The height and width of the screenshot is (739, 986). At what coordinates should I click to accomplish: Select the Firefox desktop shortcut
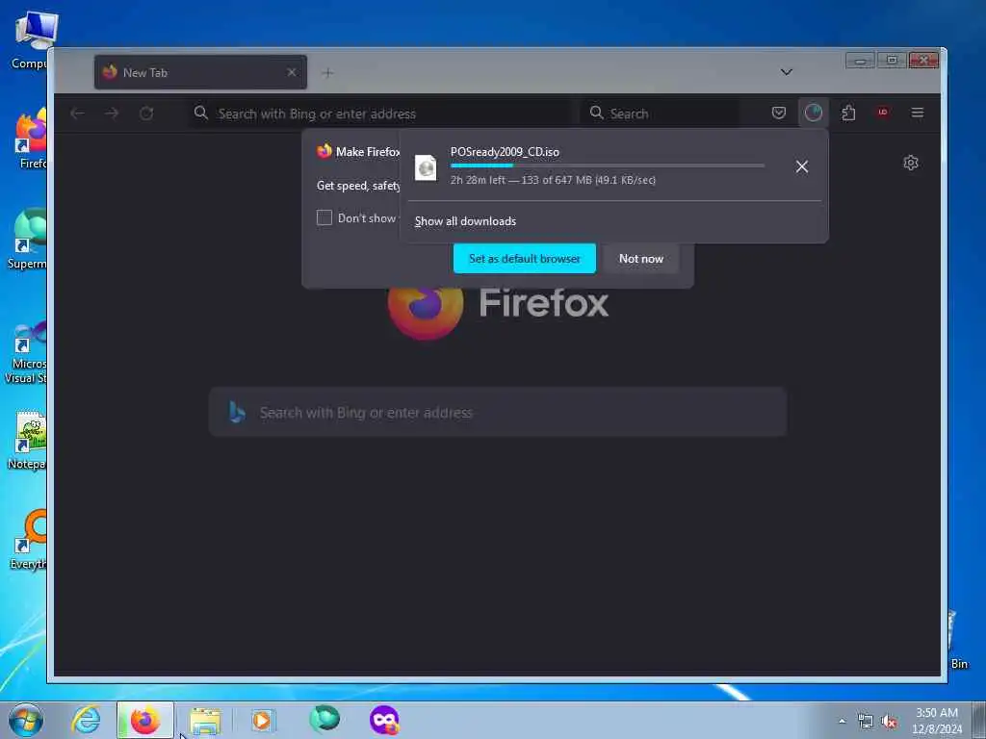point(30,140)
